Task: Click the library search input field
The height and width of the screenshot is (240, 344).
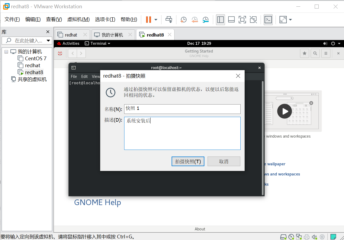Action: click(24, 41)
